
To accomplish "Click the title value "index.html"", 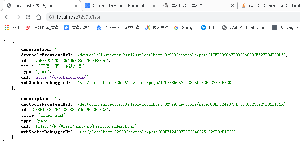I will click(52, 115).
